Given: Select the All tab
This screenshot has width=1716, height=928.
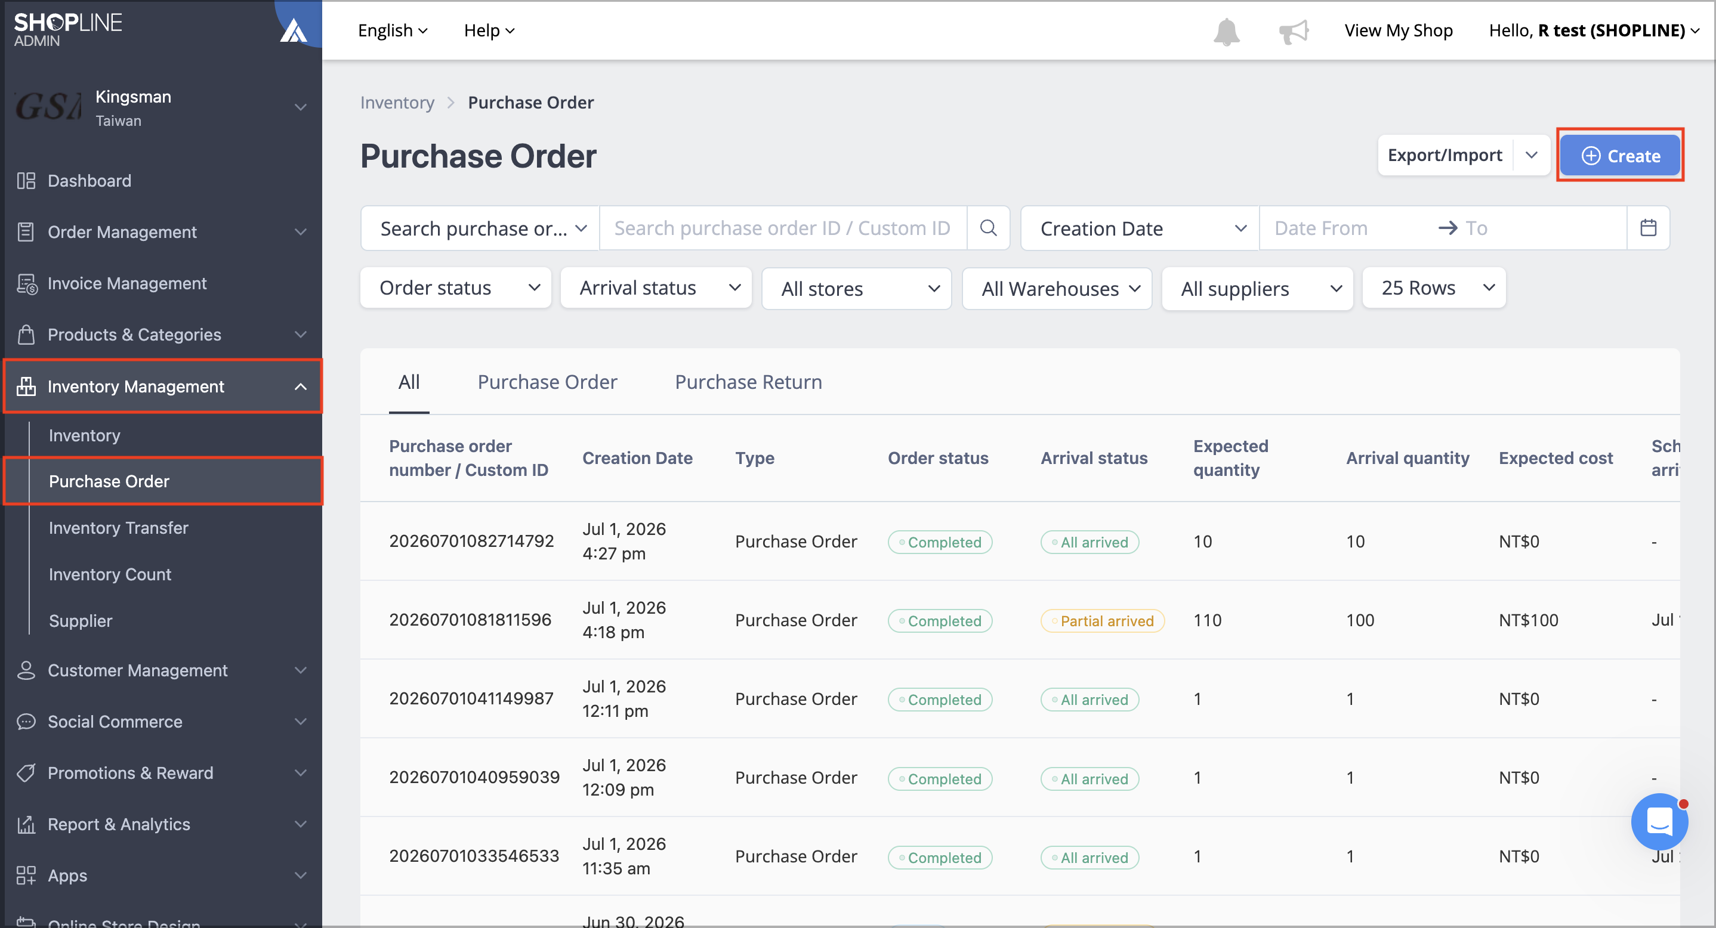Looking at the screenshot, I should pyautogui.click(x=409, y=382).
